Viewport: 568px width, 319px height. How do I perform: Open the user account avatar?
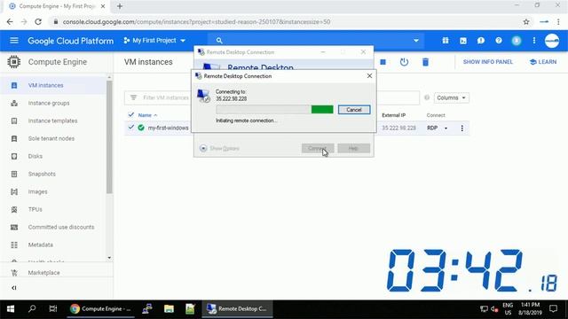point(552,41)
